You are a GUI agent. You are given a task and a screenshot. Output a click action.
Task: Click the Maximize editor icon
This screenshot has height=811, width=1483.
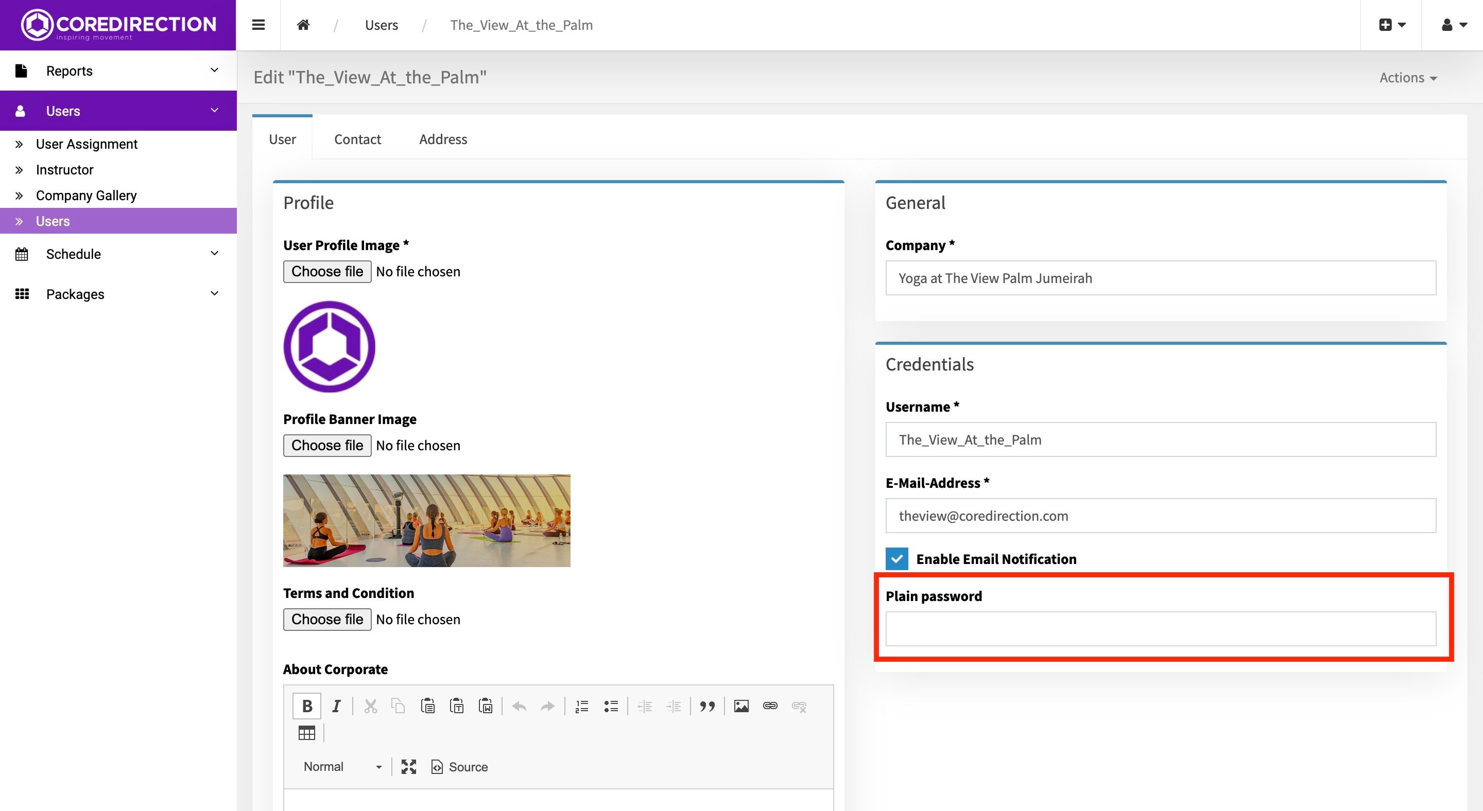tap(409, 767)
